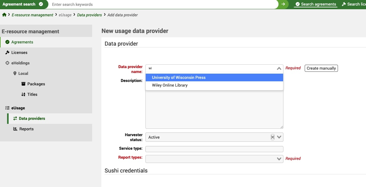Submit search with the green arrow icon
The image size is (366, 187).
(283, 4)
